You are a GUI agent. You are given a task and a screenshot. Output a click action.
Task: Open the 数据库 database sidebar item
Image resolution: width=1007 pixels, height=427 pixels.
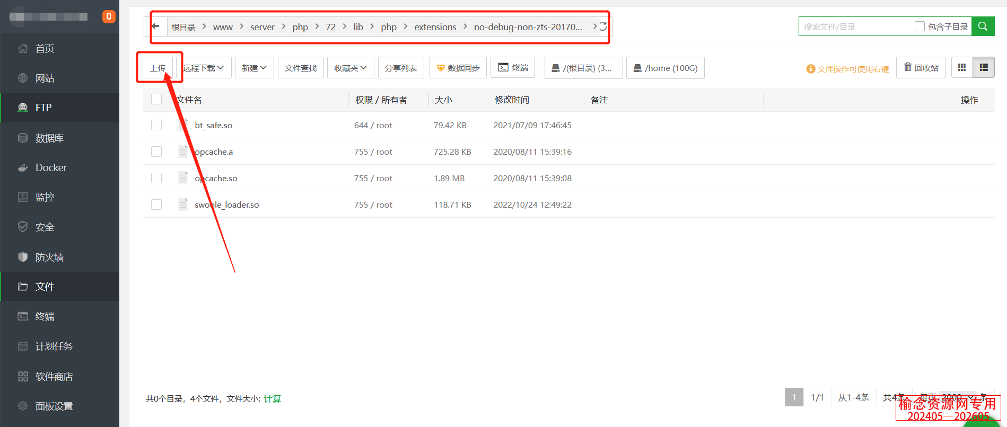pos(59,138)
